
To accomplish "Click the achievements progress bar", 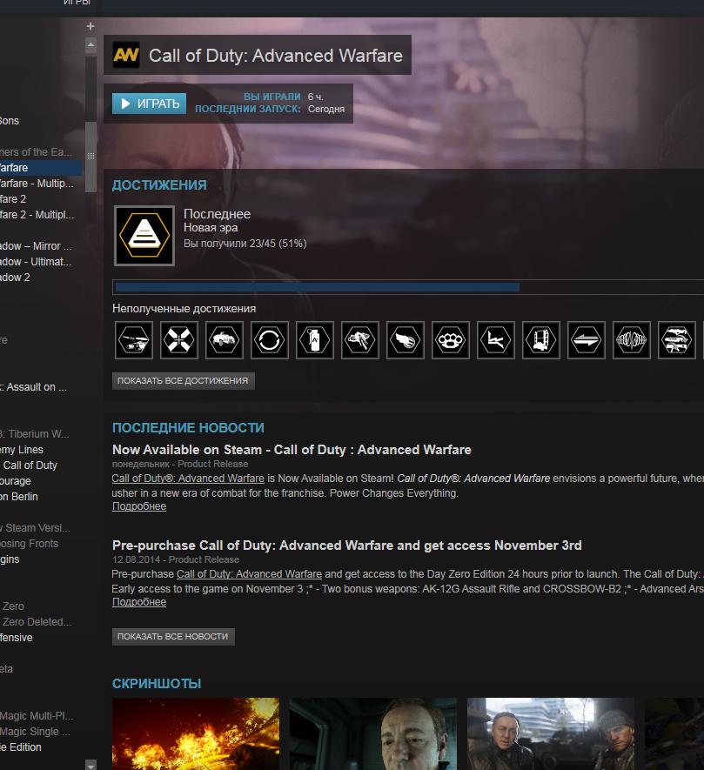I will pos(408,287).
